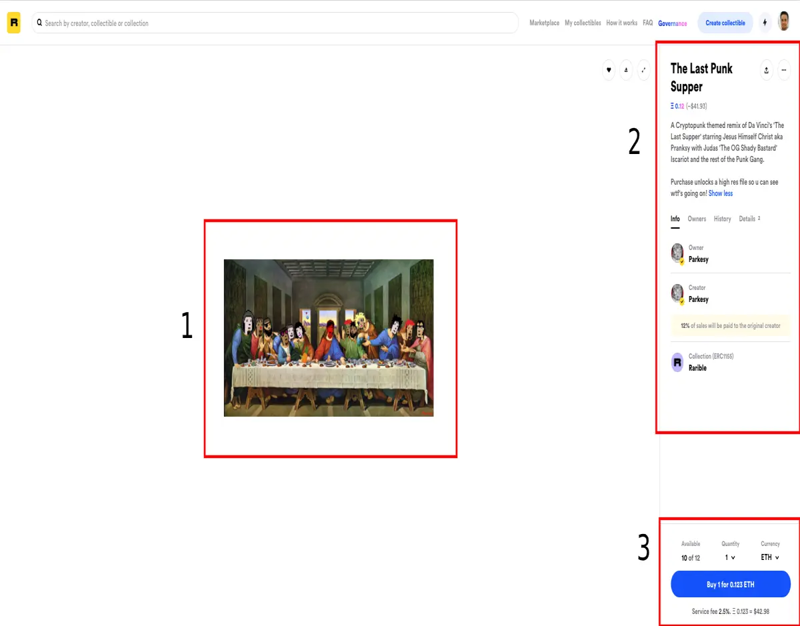This screenshot has height=626, width=800.
Task: Click the share icon beside title
Action: (767, 69)
